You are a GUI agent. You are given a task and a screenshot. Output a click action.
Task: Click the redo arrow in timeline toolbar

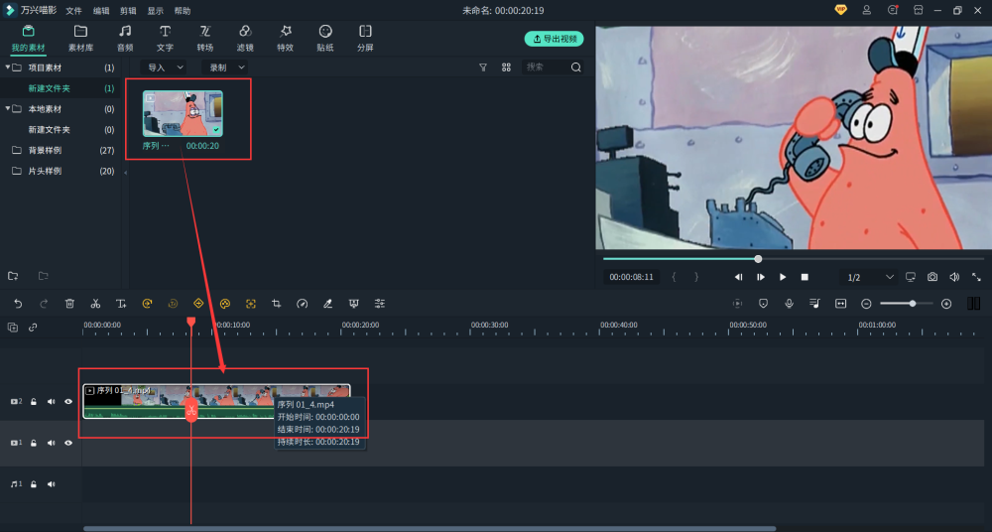tap(44, 304)
